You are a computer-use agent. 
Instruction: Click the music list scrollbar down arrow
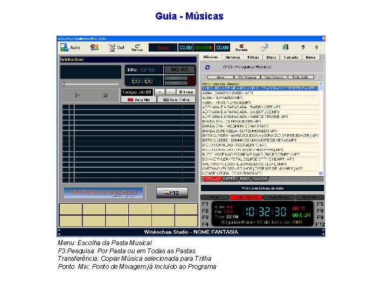(321, 174)
